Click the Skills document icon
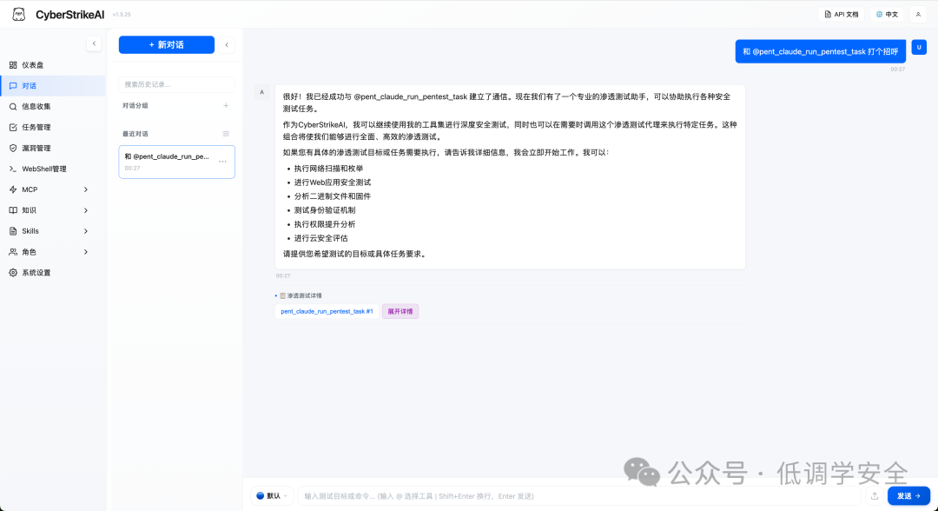Screen dimensions: 938x511 click(x=13, y=231)
